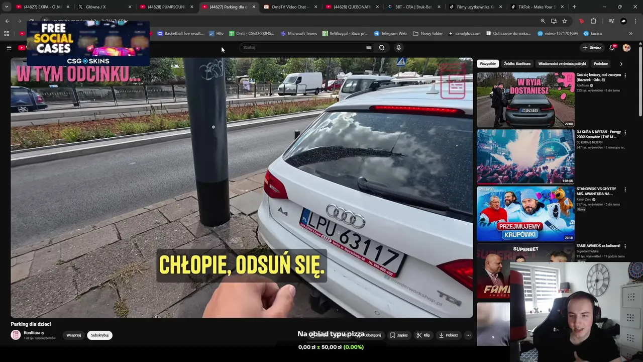Open on-screen keyboard icon in search box
The height and width of the screenshot is (362, 643).
(x=369, y=48)
